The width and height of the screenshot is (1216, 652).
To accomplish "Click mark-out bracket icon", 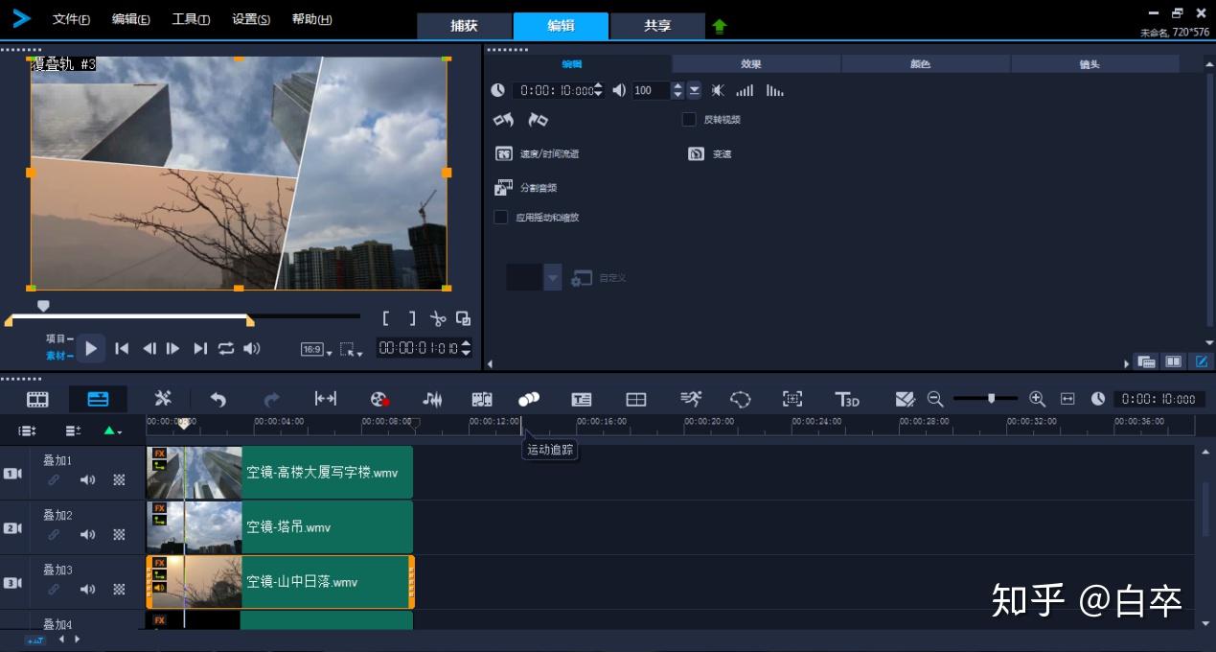I will (412, 319).
